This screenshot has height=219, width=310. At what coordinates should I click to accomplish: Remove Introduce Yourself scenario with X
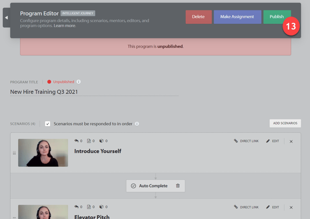point(291,141)
